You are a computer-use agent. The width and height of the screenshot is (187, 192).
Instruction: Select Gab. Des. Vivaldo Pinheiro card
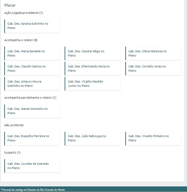click(153, 138)
